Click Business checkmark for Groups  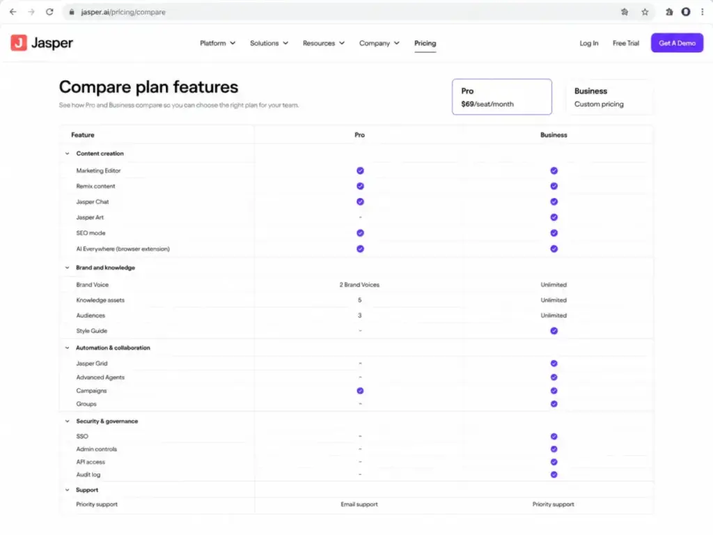click(554, 404)
